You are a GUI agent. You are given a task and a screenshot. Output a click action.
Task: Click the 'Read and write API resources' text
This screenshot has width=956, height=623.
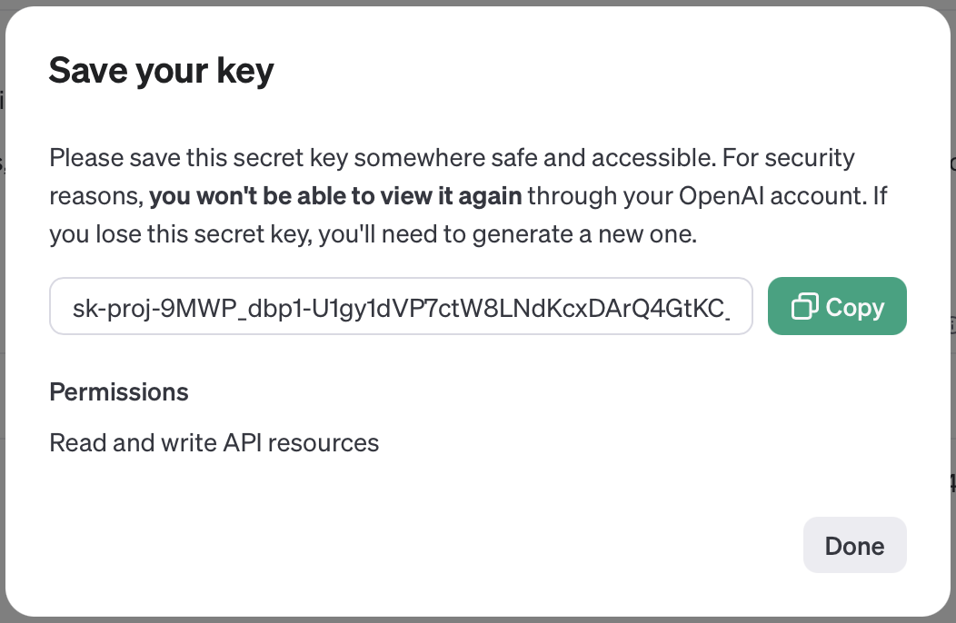point(214,443)
